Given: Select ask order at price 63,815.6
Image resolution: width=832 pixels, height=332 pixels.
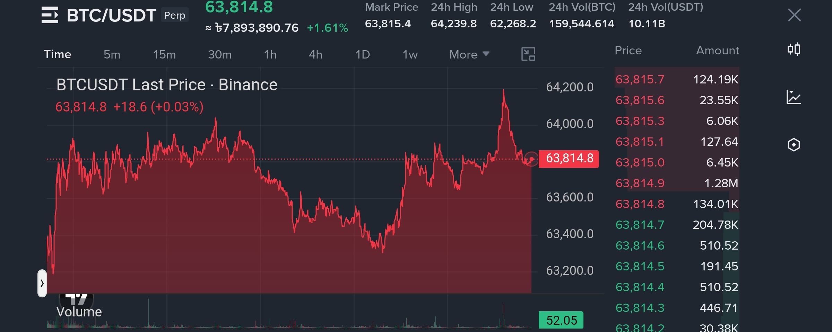Looking at the screenshot, I should click(x=677, y=100).
